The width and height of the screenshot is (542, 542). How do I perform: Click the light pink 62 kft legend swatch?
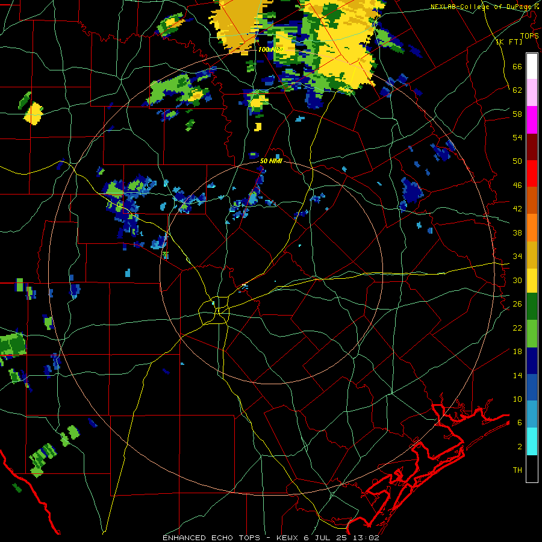pyautogui.click(x=532, y=93)
